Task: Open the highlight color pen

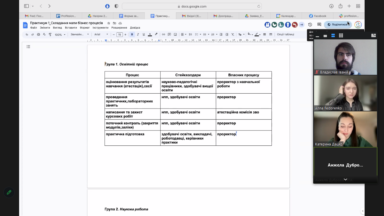Action: [x=156, y=35]
